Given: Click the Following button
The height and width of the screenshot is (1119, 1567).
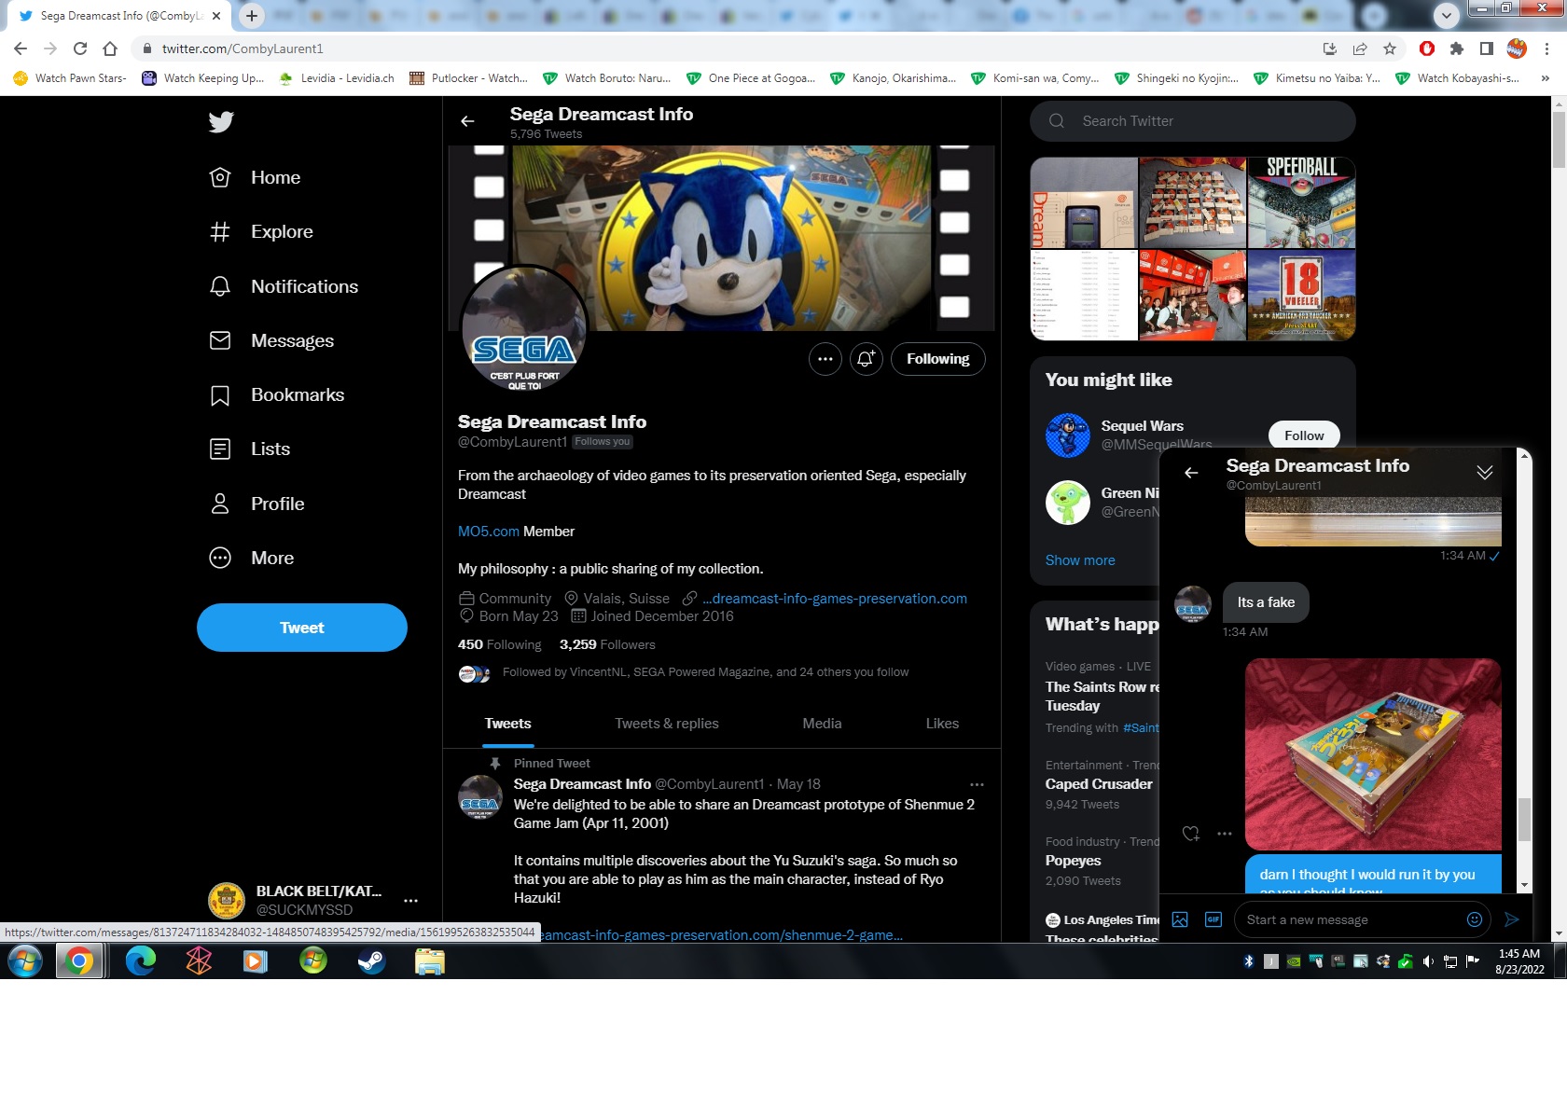Looking at the screenshot, I should click(x=938, y=359).
